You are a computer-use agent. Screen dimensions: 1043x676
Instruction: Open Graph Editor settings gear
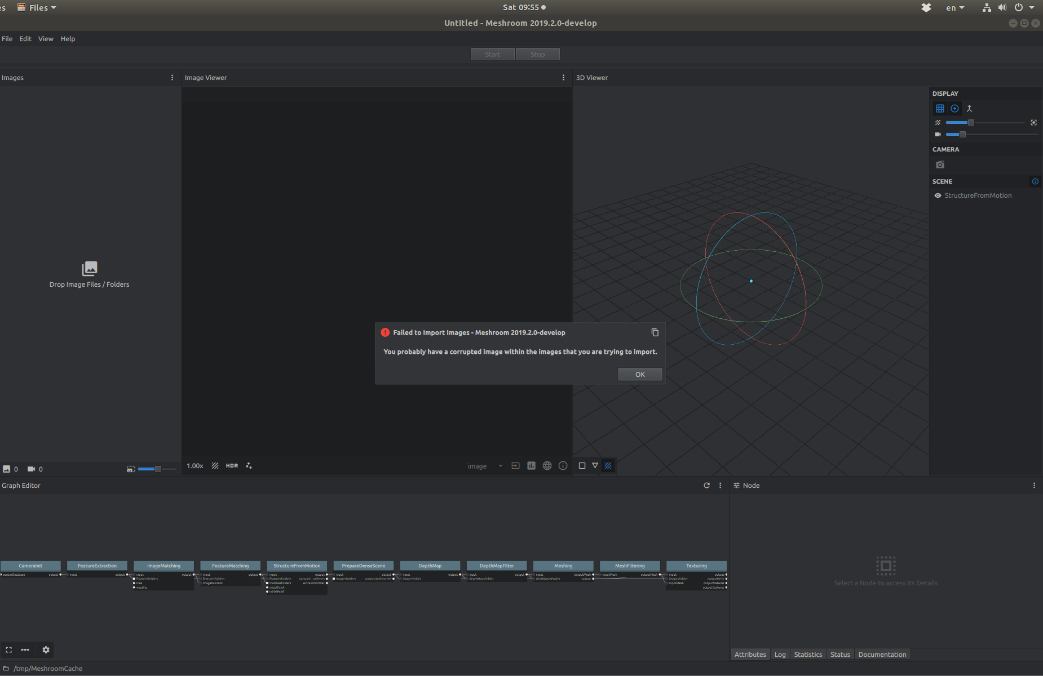click(46, 650)
